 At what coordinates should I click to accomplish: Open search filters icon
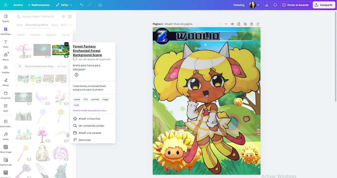[70, 16]
